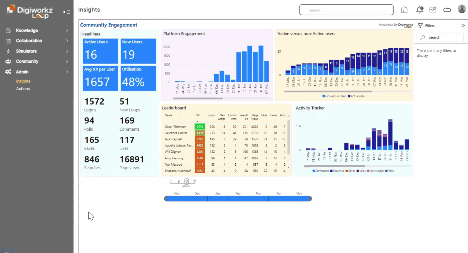Open the Actions submenu link
The width and height of the screenshot is (468, 253).
[x=23, y=89]
